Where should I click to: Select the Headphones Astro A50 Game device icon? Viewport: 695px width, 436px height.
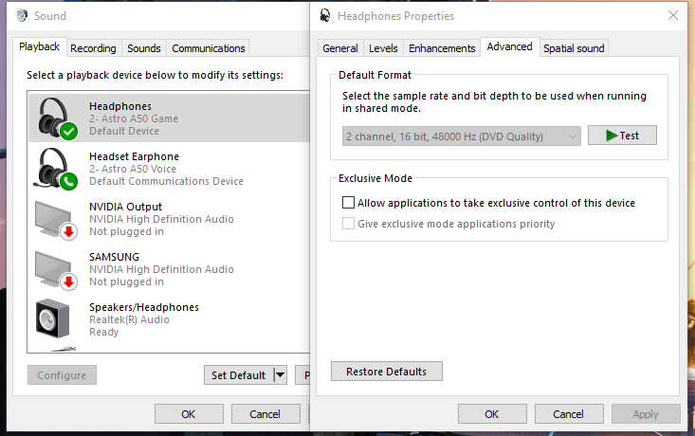click(x=55, y=118)
